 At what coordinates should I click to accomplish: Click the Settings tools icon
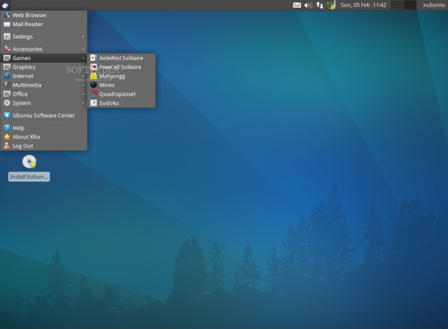(x=7, y=36)
